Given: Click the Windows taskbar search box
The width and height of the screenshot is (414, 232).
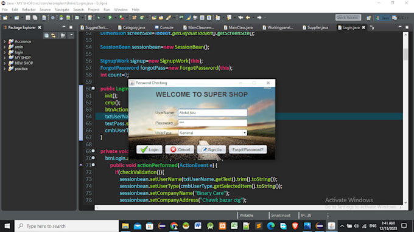Looking at the screenshot, I should pyautogui.click(x=66, y=226).
